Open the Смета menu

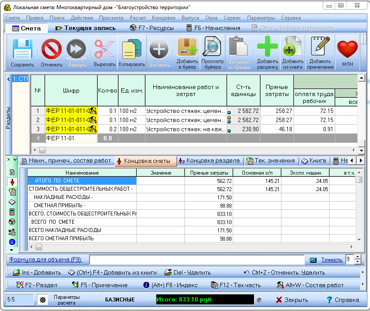(13, 18)
